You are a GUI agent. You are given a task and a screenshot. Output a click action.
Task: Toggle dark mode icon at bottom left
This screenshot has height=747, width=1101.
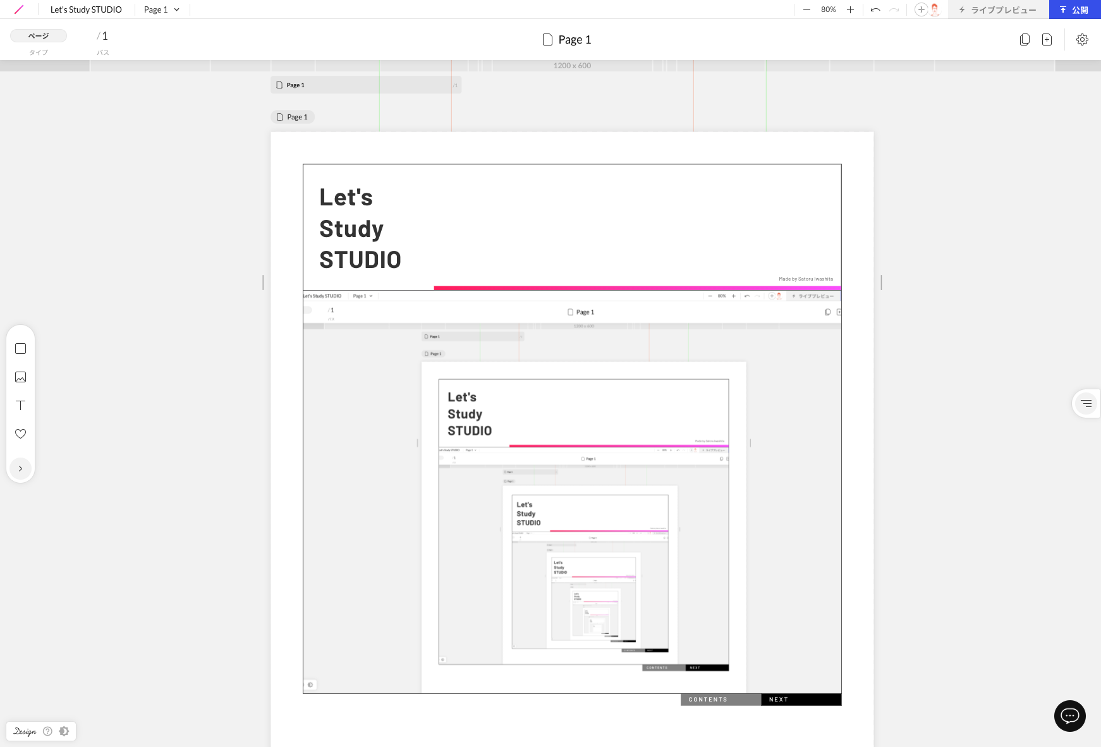(x=64, y=731)
